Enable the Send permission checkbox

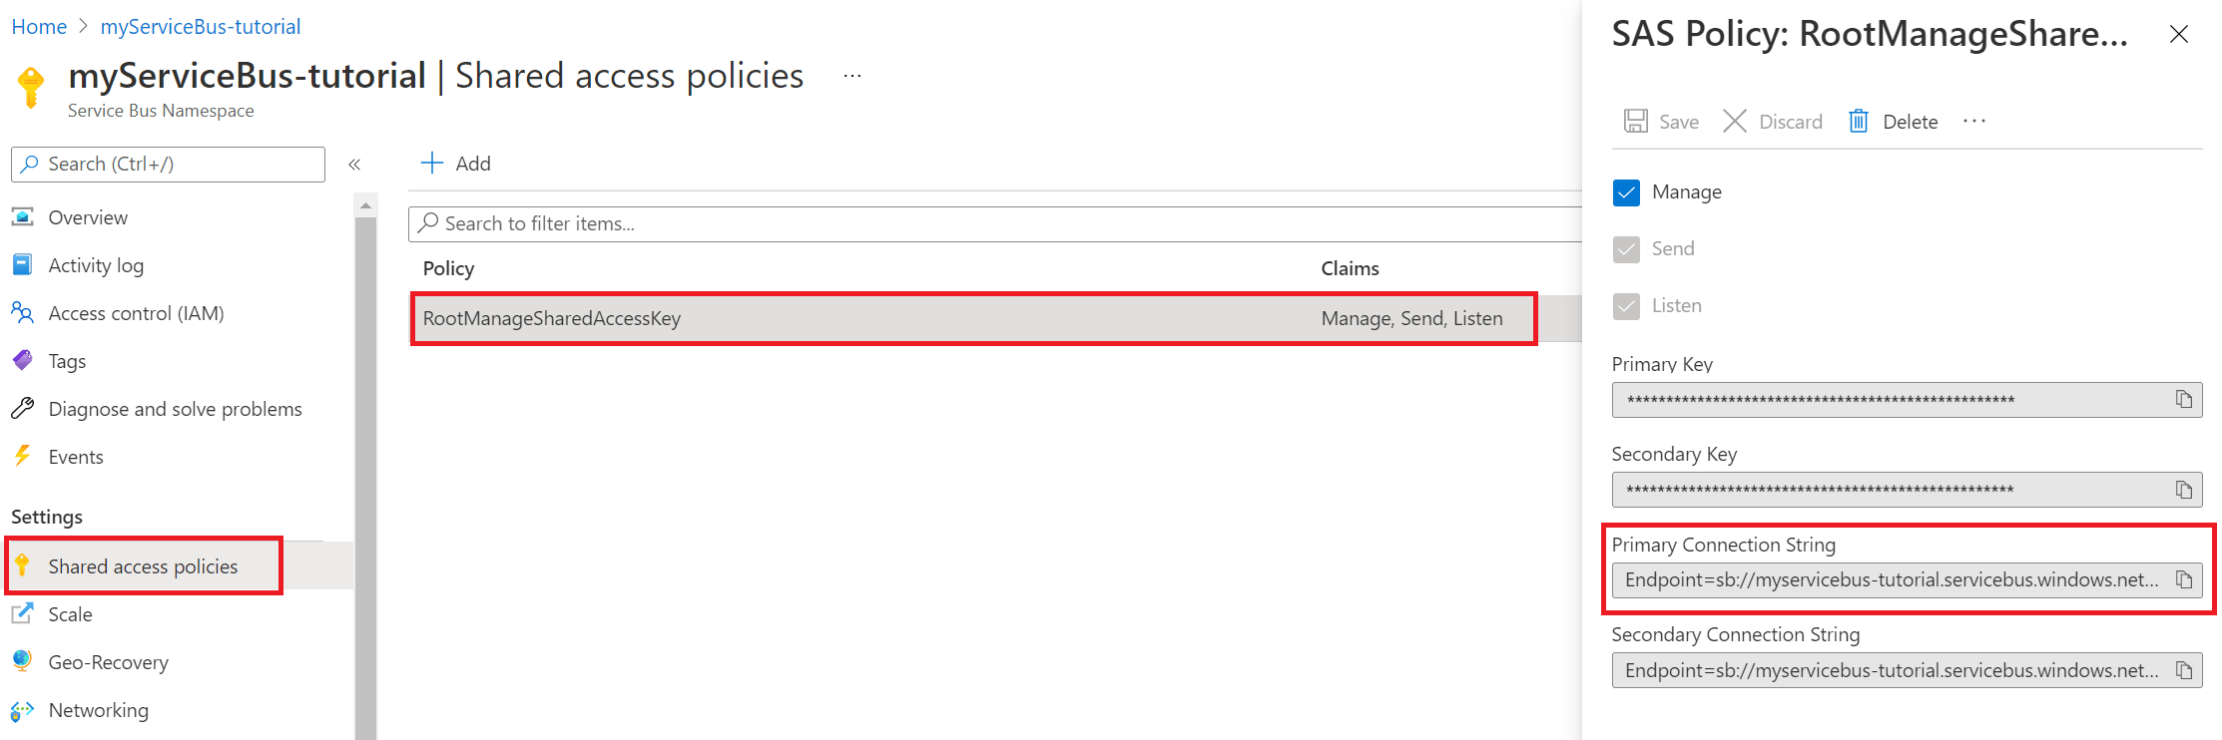tap(1626, 249)
